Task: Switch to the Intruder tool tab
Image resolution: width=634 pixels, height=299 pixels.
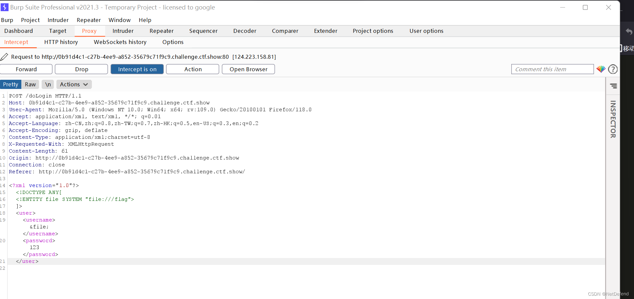Action: (x=123, y=31)
